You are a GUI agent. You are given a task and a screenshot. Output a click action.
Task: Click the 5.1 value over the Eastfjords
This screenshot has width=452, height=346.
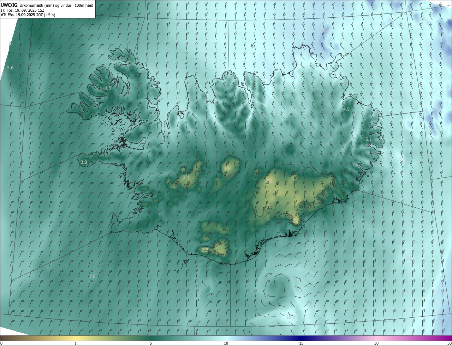(369, 139)
